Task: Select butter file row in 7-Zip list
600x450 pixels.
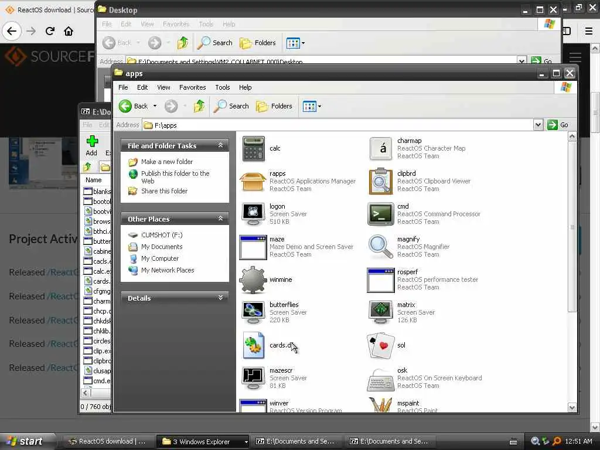Action: pos(97,241)
